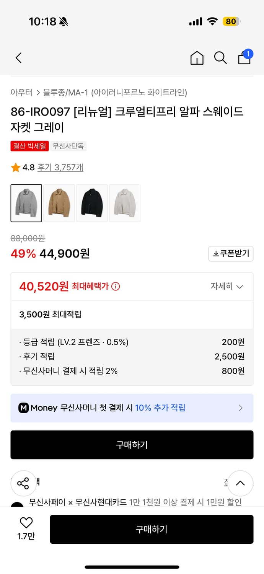The width and height of the screenshot is (264, 574).
Task: Tap the home icon in the top bar
Action: 197,59
